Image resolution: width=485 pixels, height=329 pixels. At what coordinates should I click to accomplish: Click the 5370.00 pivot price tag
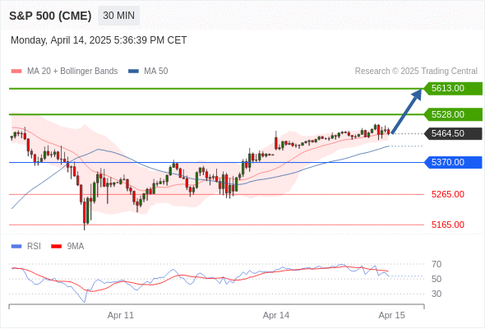453,162
